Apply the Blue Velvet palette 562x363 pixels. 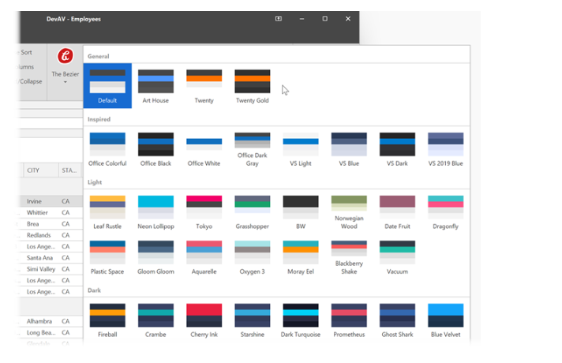445,320
